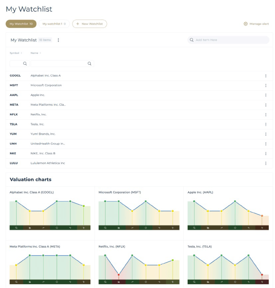Click the Alphabet Inc. Class A name in list
This screenshot has height=288, width=275.
tap(45, 76)
